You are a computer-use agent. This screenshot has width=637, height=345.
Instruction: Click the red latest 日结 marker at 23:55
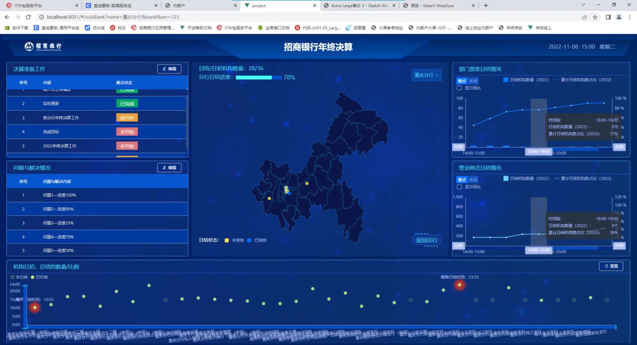pyautogui.click(x=460, y=285)
